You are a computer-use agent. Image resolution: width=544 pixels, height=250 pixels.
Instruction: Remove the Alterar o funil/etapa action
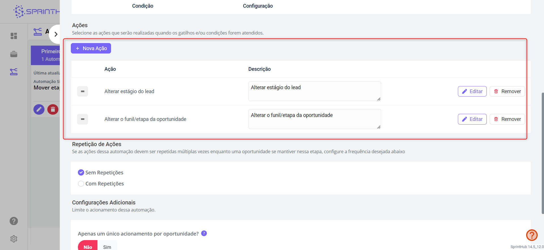(x=507, y=119)
